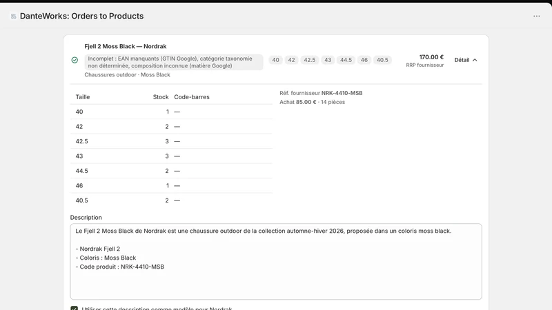Click size 43 in the Taille column
552x310 pixels.
pyautogui.click(x=79, y=156)
